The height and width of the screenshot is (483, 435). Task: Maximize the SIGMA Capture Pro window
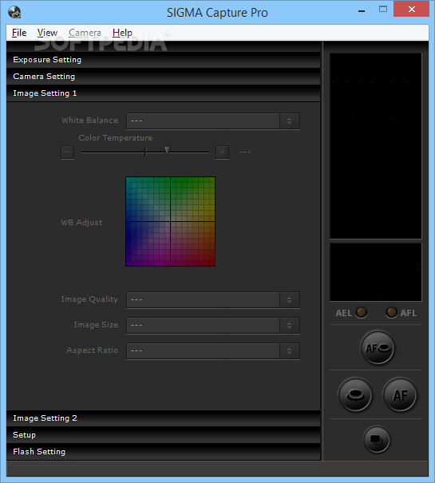383,10
